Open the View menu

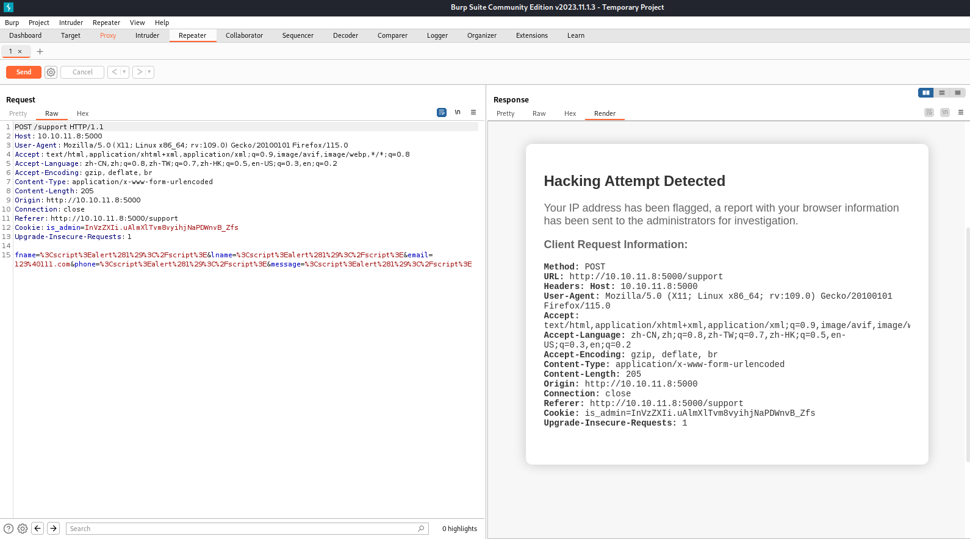point(137,23)
